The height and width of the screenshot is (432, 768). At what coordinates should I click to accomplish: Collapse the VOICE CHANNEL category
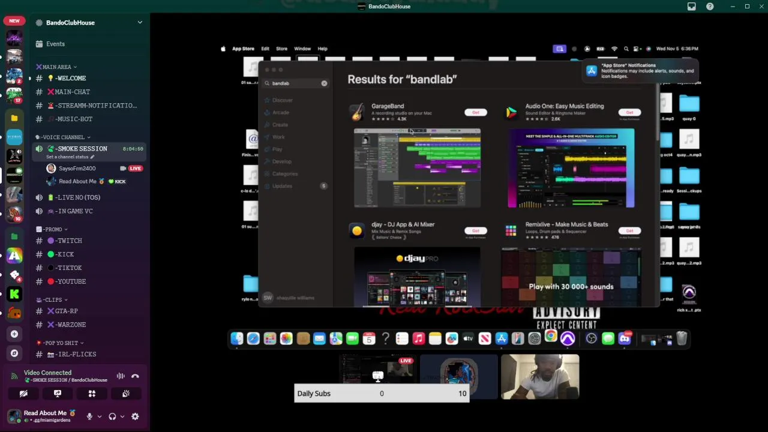pos(63,137)
